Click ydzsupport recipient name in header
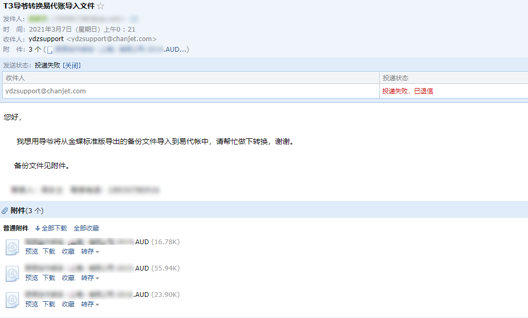Screen dimensions: 528x318 [x=46, y=39]
